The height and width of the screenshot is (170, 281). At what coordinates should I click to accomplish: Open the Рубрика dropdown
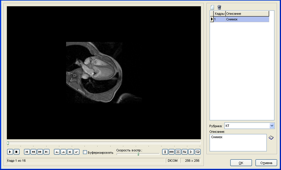[x=272, y=126]
